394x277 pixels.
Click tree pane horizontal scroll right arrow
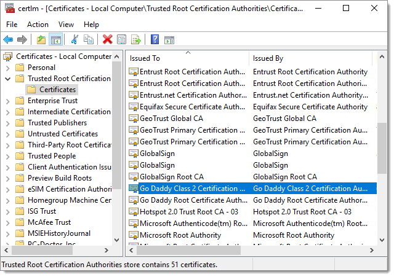coord(107,250)
